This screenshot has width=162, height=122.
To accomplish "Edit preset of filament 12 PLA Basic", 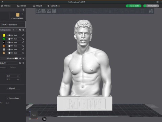I will pyautogui.click(x=23, y=53).
